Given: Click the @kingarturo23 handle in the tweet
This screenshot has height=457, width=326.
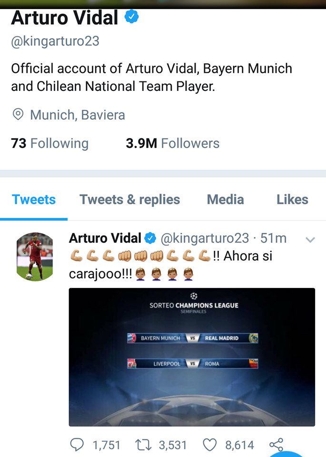Looking at the screenshot, I should (x=205, y=238).
